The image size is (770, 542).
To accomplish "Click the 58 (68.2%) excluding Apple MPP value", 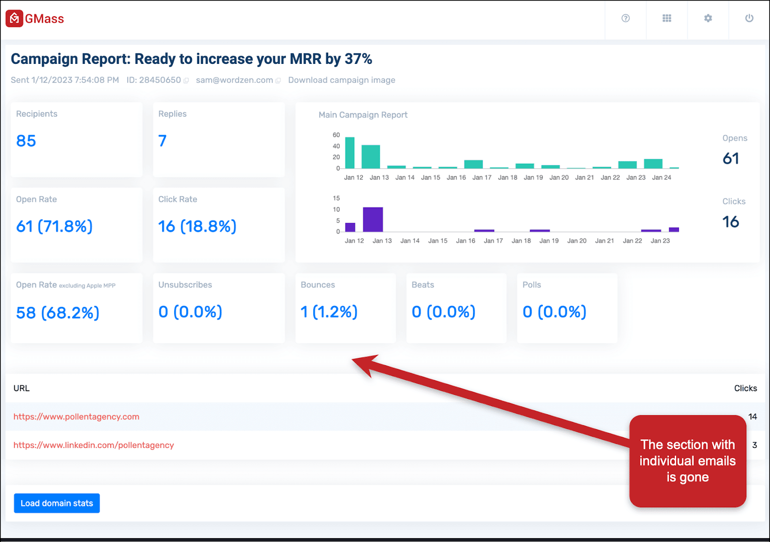I will [x=58, y=313].
